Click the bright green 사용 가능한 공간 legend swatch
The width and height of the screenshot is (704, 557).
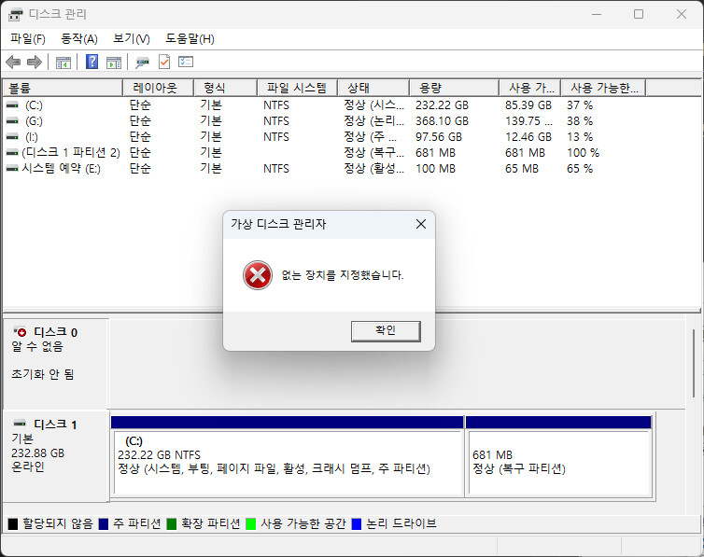(x=251, y=523)
